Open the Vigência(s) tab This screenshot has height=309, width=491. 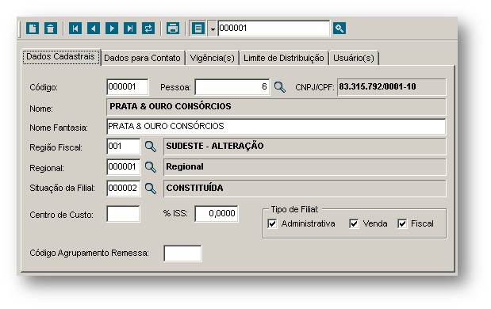(x=213, y=58)
